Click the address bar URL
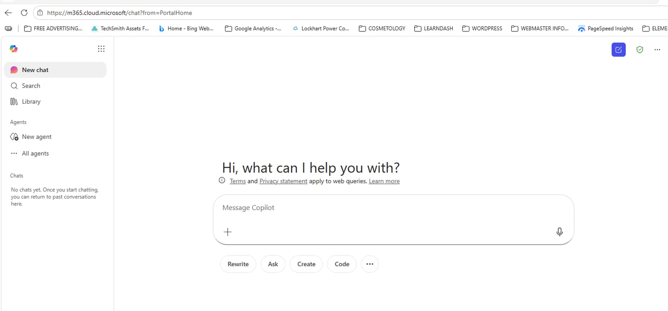 (120, 12)
